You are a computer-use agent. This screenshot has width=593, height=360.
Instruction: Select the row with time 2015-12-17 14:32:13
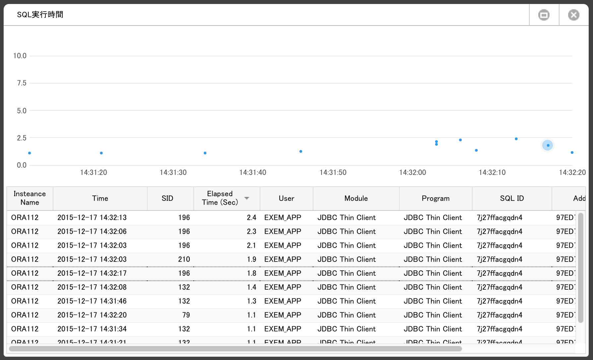(x=291, y=218)
